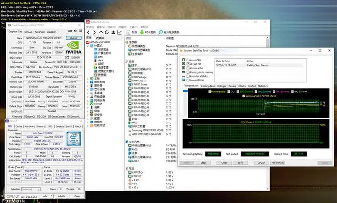The width and height of the screenshot is (337, 203).
Task: Switch to Statistics tab
Action: (x=263, y=86)
